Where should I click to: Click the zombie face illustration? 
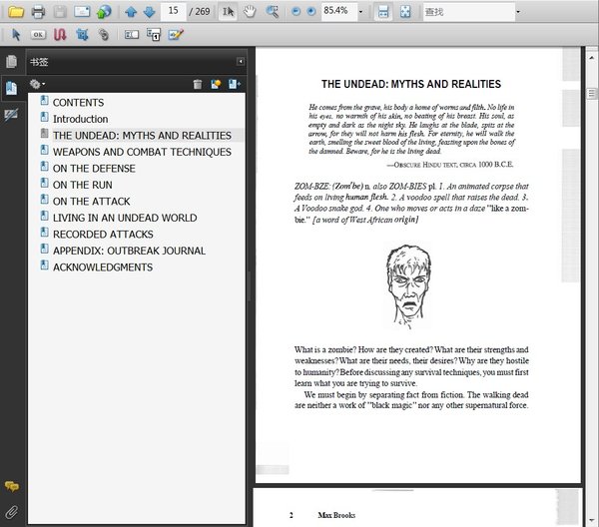[x=408, y=286]
